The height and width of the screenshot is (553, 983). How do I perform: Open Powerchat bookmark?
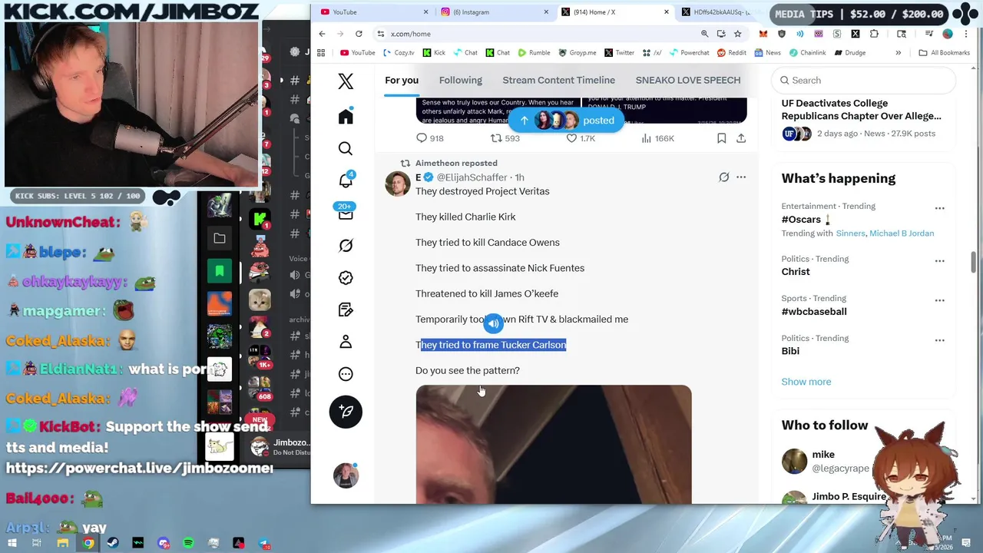tap(688, 53)
